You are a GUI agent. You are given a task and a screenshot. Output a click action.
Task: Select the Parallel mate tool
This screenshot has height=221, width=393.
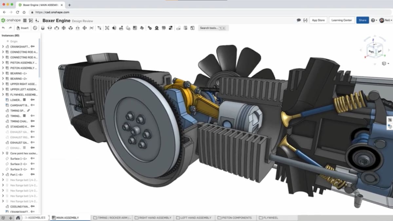tap(91, 28)
